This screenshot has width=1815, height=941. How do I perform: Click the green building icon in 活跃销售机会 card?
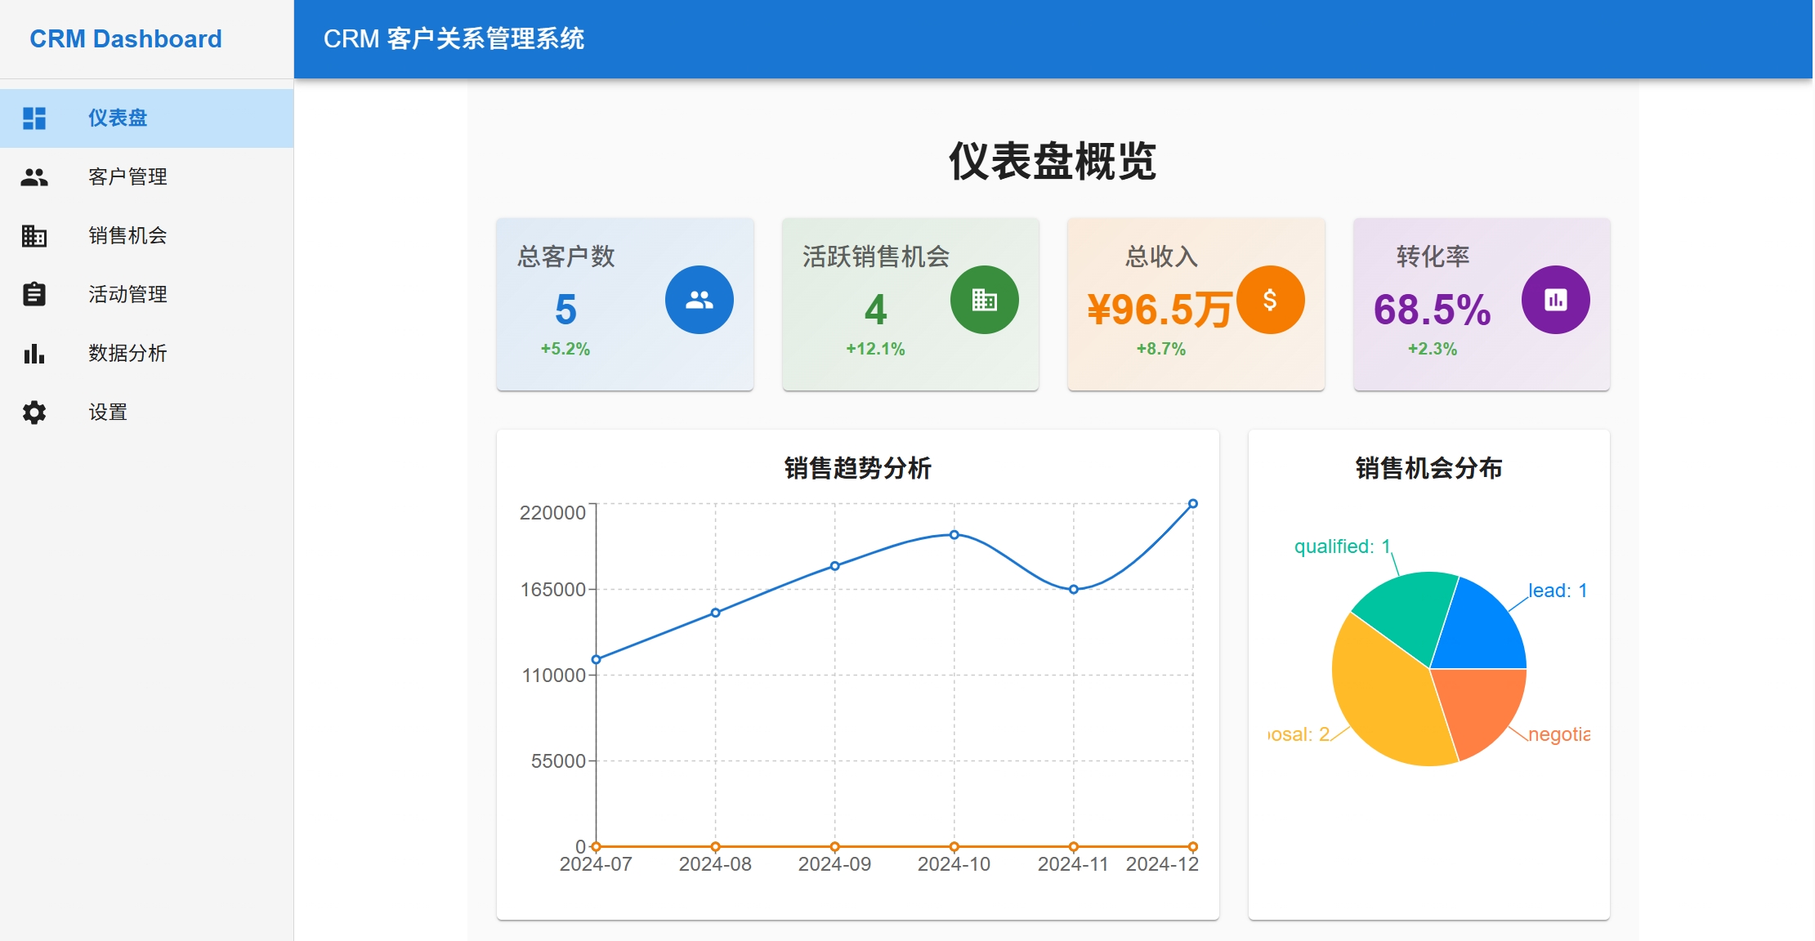click(984, 300)
